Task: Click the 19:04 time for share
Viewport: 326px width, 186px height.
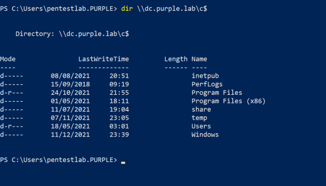Action: coord(119,110)
